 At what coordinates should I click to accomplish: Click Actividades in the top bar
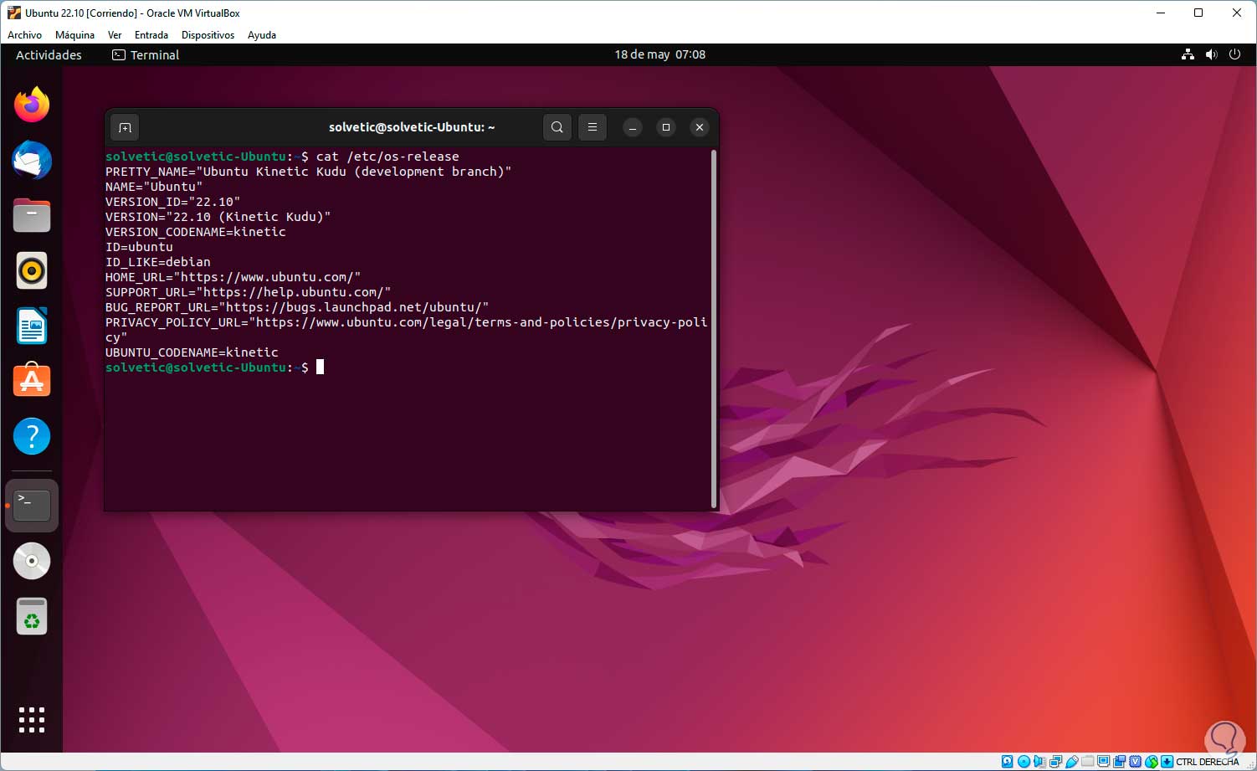49,54
